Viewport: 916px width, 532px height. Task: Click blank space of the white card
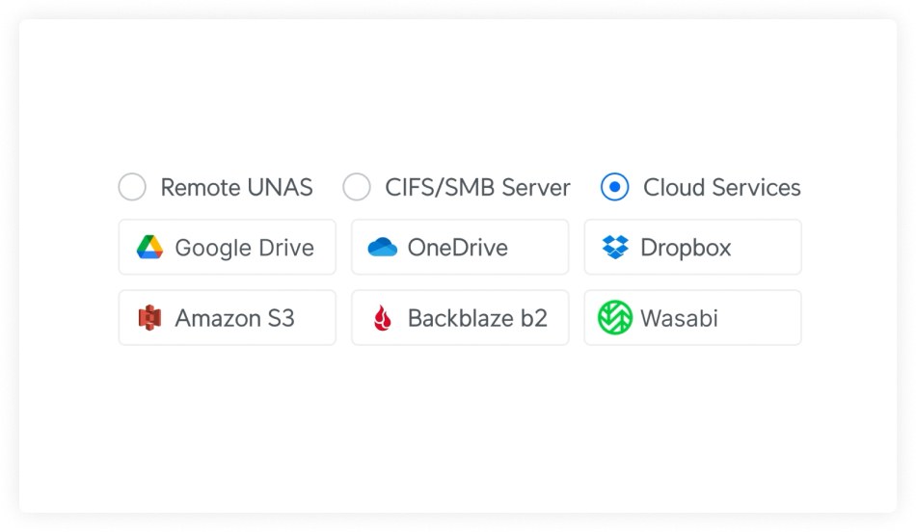click(x=458, y=434)
